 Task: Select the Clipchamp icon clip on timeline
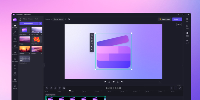76,98
